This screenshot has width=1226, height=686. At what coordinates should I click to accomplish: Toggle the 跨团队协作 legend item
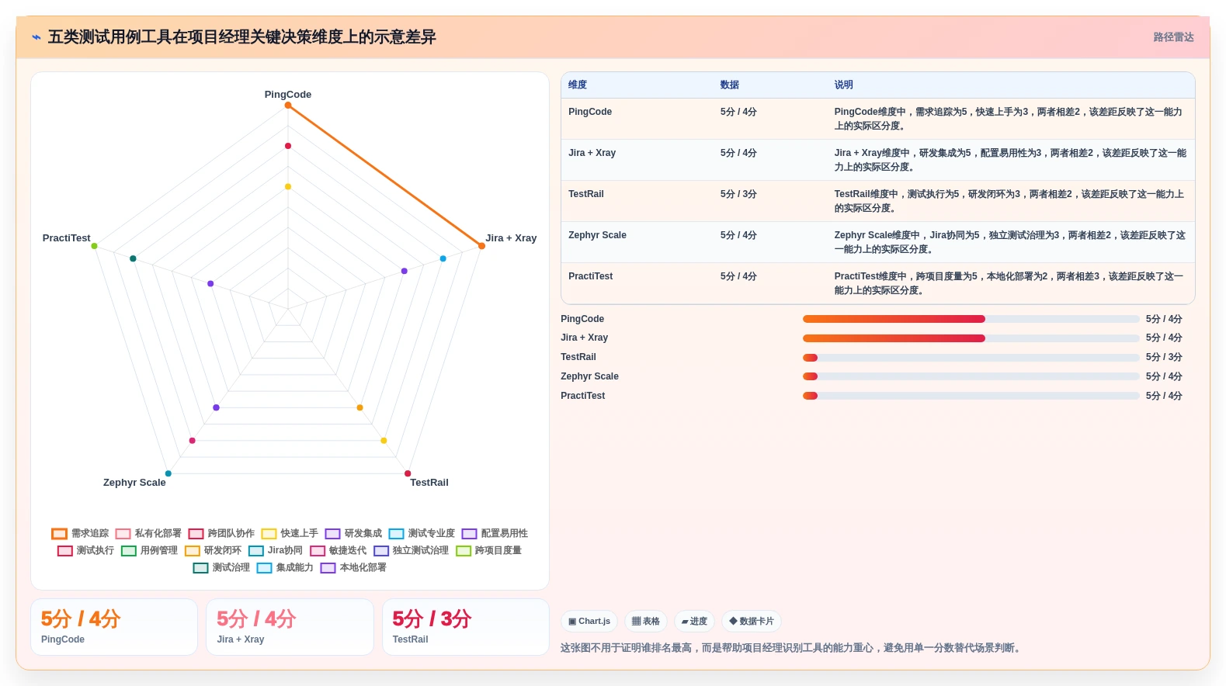(x=221, y=533)
